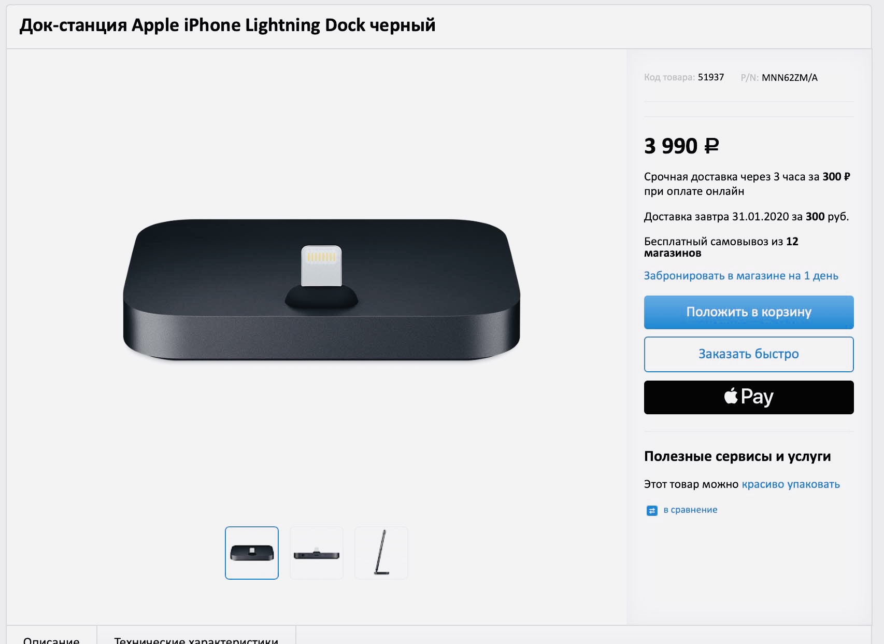Pay using the Apple Pay button
The image size is (884, 644).
[x=749, y=397]
